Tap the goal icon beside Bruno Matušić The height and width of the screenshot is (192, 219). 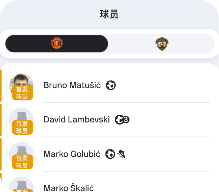click(111, 85)
